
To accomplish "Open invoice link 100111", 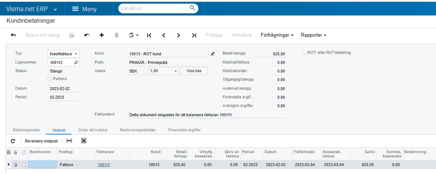I will (x=104, y=164).
